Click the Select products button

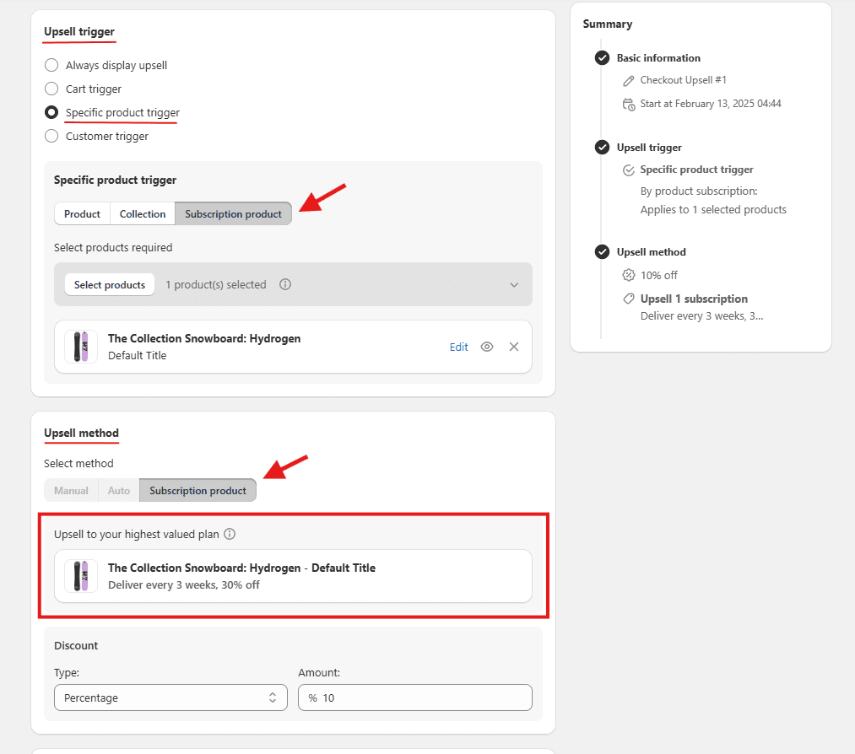point(110,285)
